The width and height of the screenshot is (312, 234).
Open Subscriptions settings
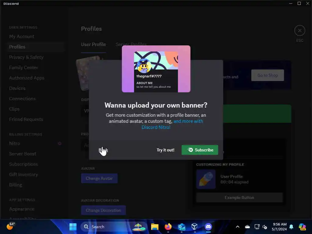(23, 164)
